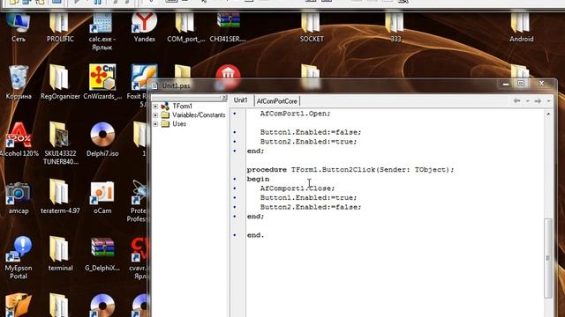This screenshot has height=317, width=565.
Task: Place cursor on 'AfComPort1.Open;' code line
Action: (295, 114)
